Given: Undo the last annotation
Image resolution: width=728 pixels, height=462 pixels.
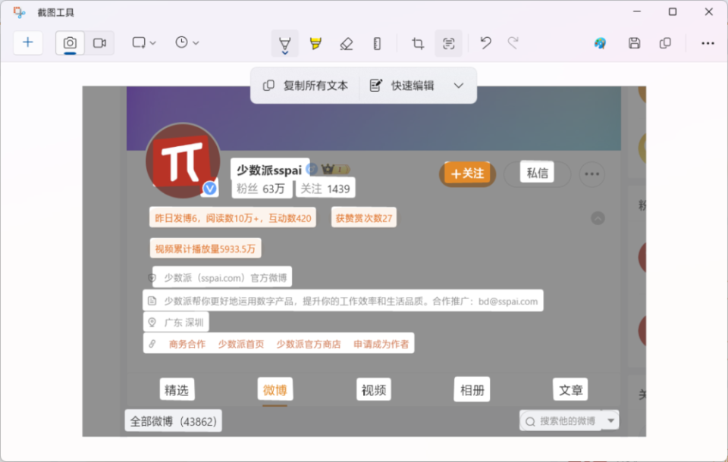Looking at the screenshot, I should (x=485, y=43).
